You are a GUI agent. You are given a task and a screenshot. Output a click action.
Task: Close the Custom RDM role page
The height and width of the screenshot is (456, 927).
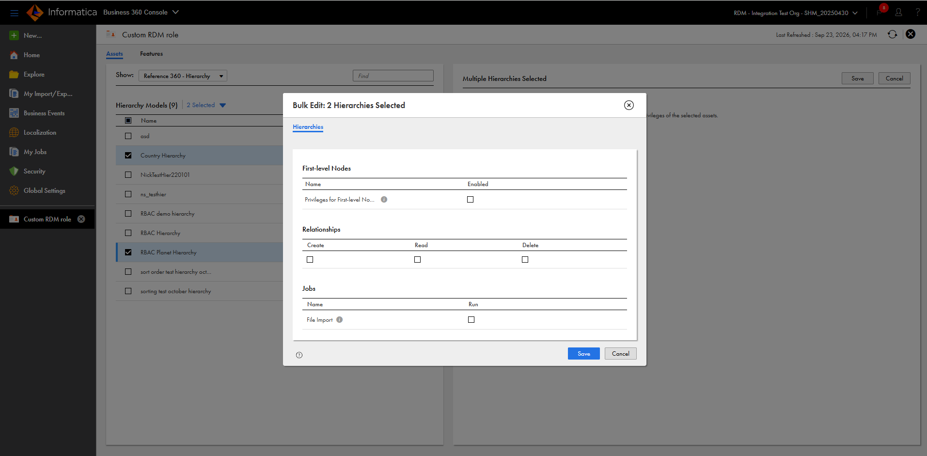(911, 34)
